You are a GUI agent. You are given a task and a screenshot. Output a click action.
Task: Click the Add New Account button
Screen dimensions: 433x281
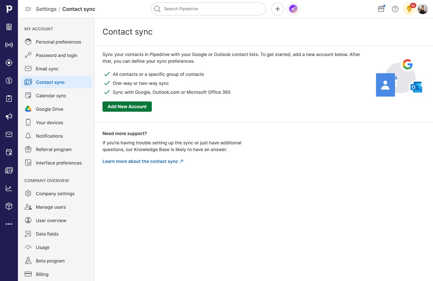[x=127, y=107]
